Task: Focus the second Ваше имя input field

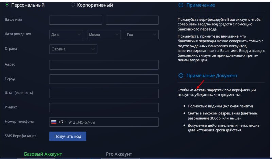Action: pos(132,20)
